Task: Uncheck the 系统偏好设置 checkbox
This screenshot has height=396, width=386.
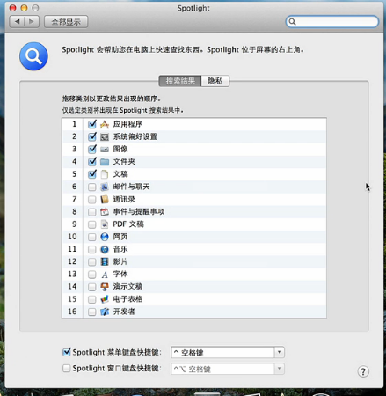Action: (x=92, y=136)
